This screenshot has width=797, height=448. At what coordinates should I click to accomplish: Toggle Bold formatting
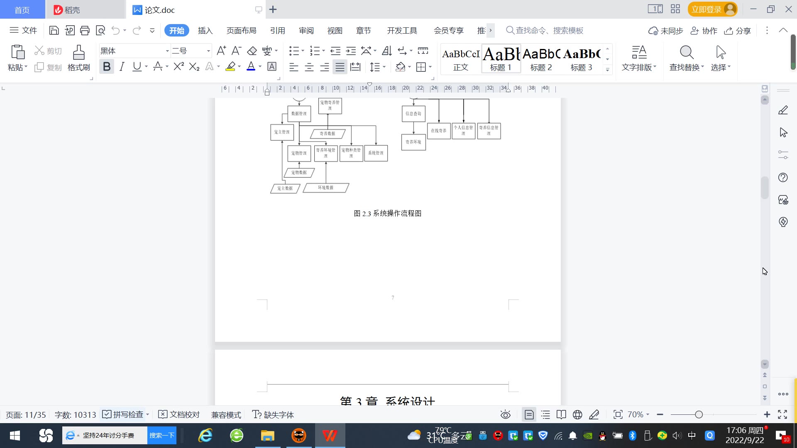pyautogui.click(x=107, y=66)
